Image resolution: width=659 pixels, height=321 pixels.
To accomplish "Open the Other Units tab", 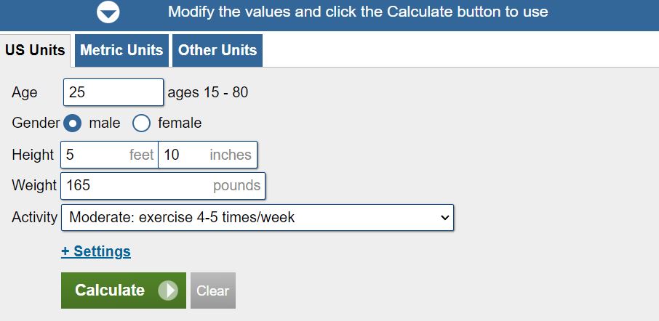I will click(x=217, y=50).
